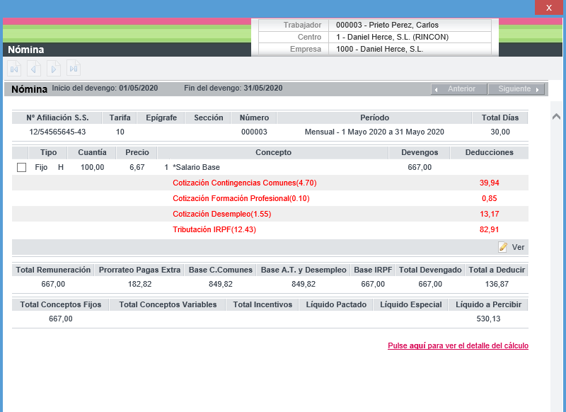Click the Trabajador field value
This screenshot has height=412, width=566.
388,25
